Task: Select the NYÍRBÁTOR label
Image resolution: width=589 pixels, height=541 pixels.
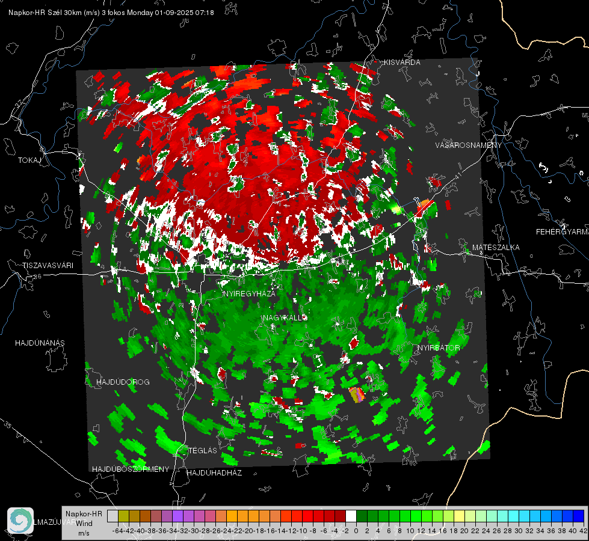Action: [x=439, y=348]
